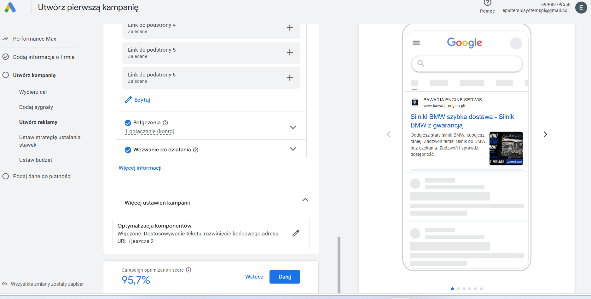591x299 pixels.
Task: Open Ustaw budżet step
Action: (36, 160)
